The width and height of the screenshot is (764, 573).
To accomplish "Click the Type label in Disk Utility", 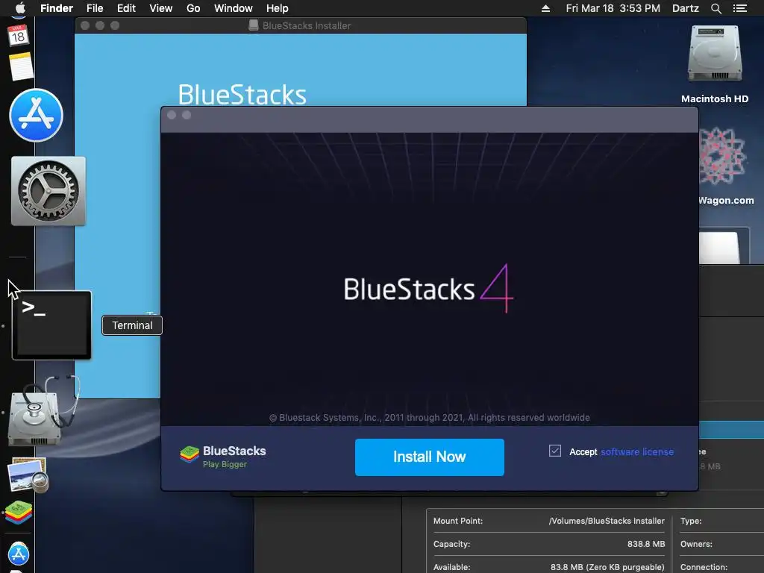I will pos(691,521).
